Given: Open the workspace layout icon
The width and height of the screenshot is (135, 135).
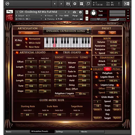Looking at the screenshot, I should (x=82, y=4).
